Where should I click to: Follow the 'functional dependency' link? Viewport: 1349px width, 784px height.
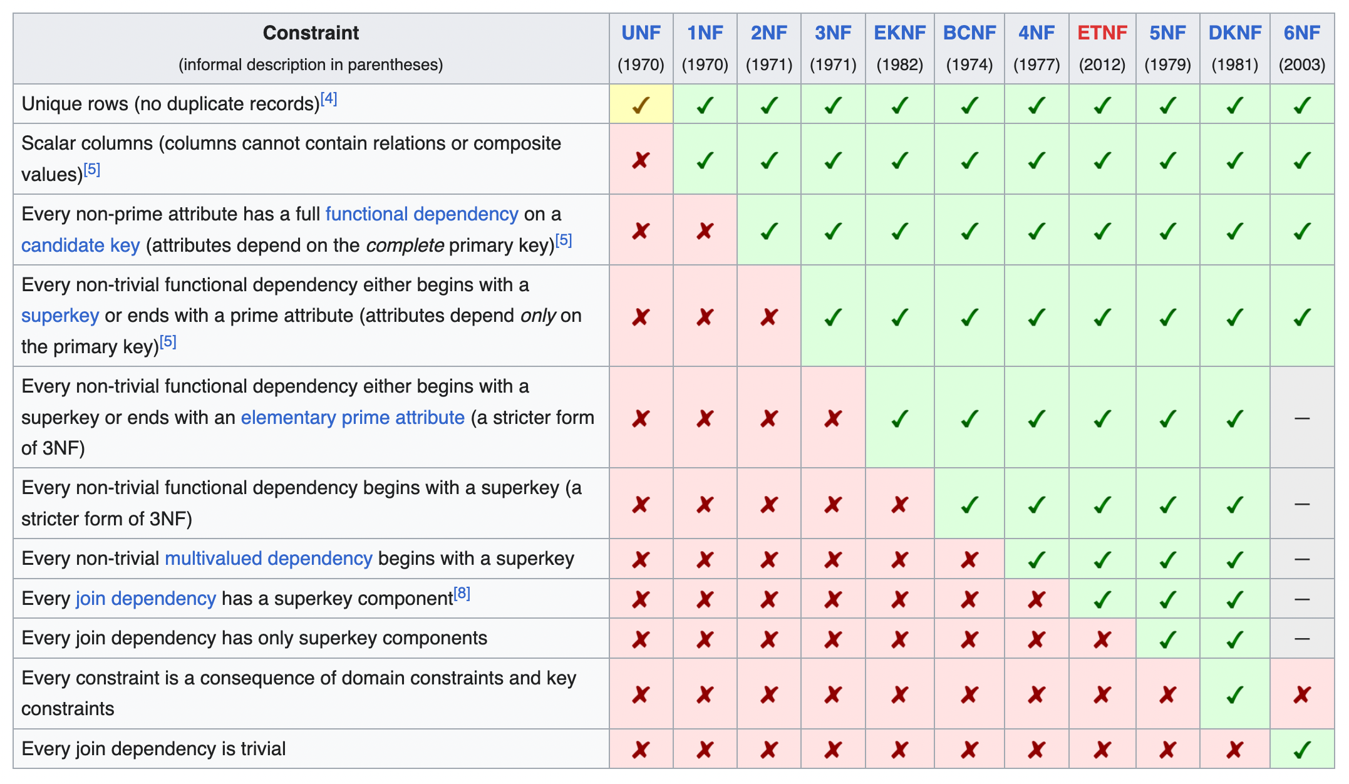(x=421, y=214)
